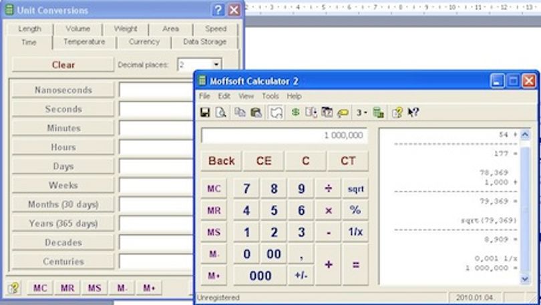Viewport: 541px width, 305px height.
Task: Open print preview from the toolbar
Action: pos(221,112)
